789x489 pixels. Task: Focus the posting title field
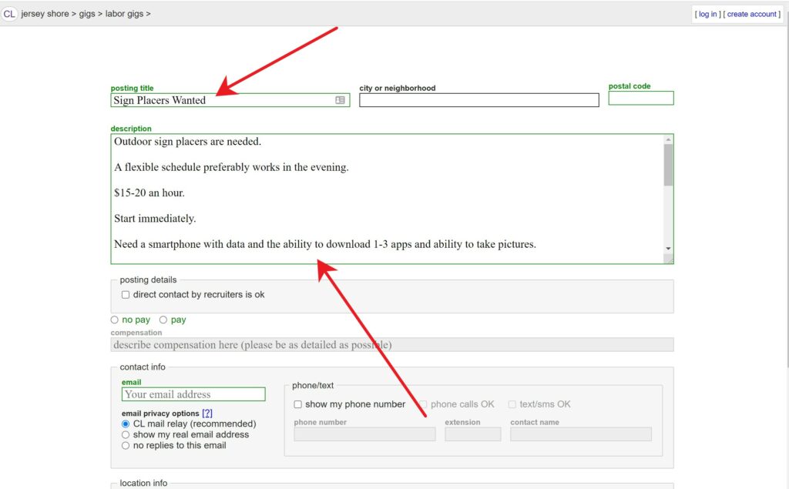click(230, 100)
